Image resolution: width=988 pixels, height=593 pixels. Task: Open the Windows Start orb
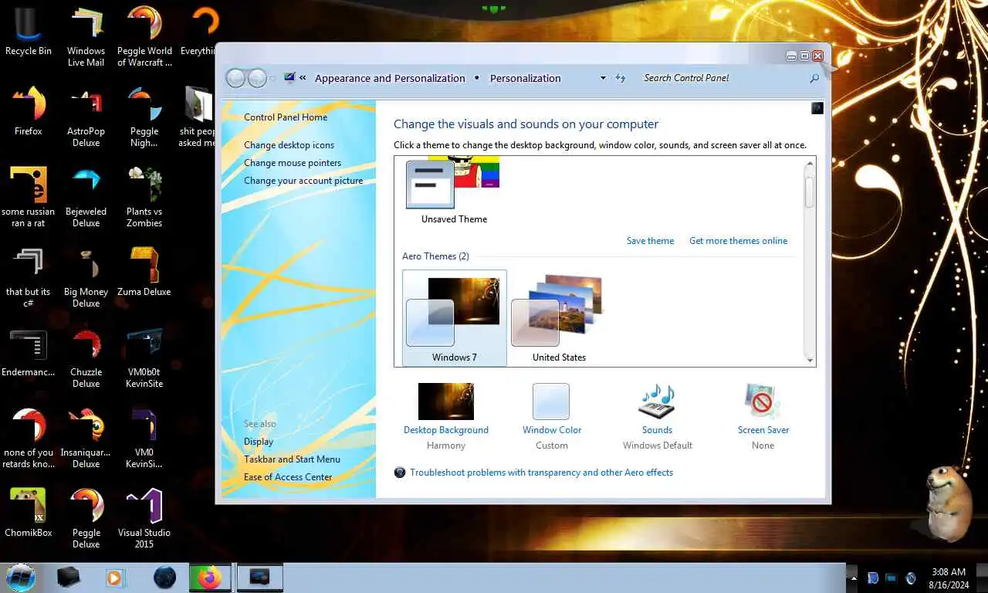coord(21,578)
